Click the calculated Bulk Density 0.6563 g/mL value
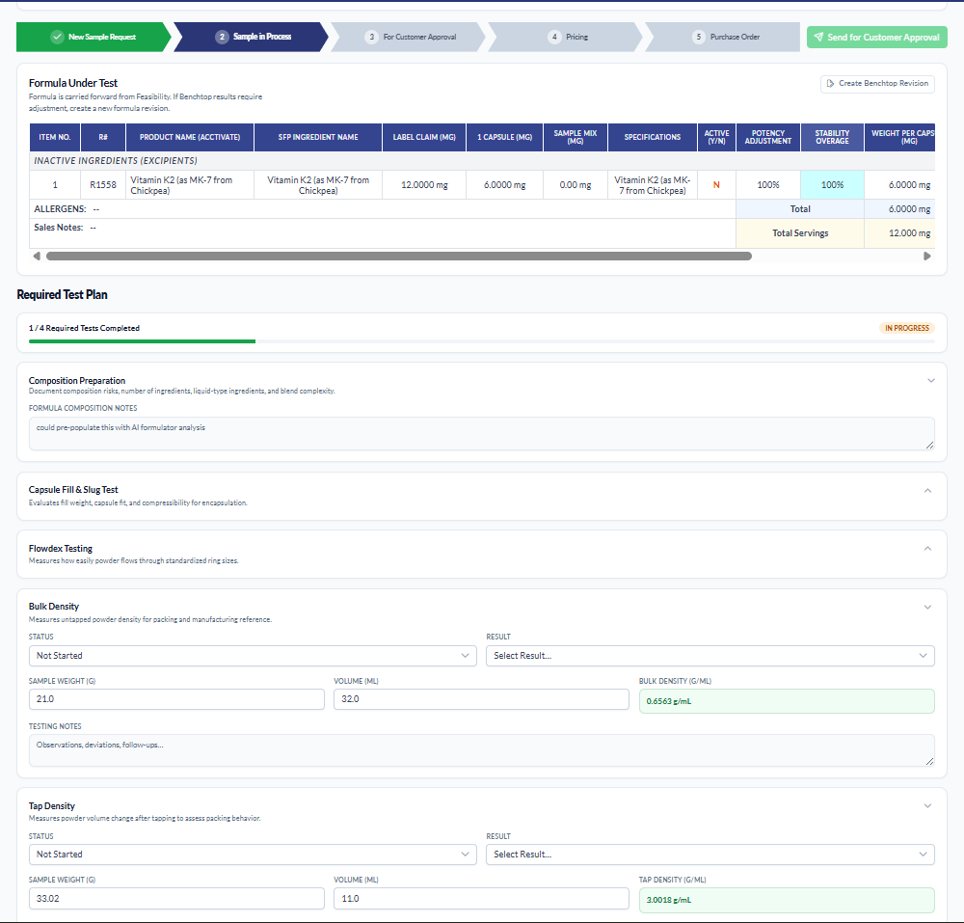 pos(787,701)
